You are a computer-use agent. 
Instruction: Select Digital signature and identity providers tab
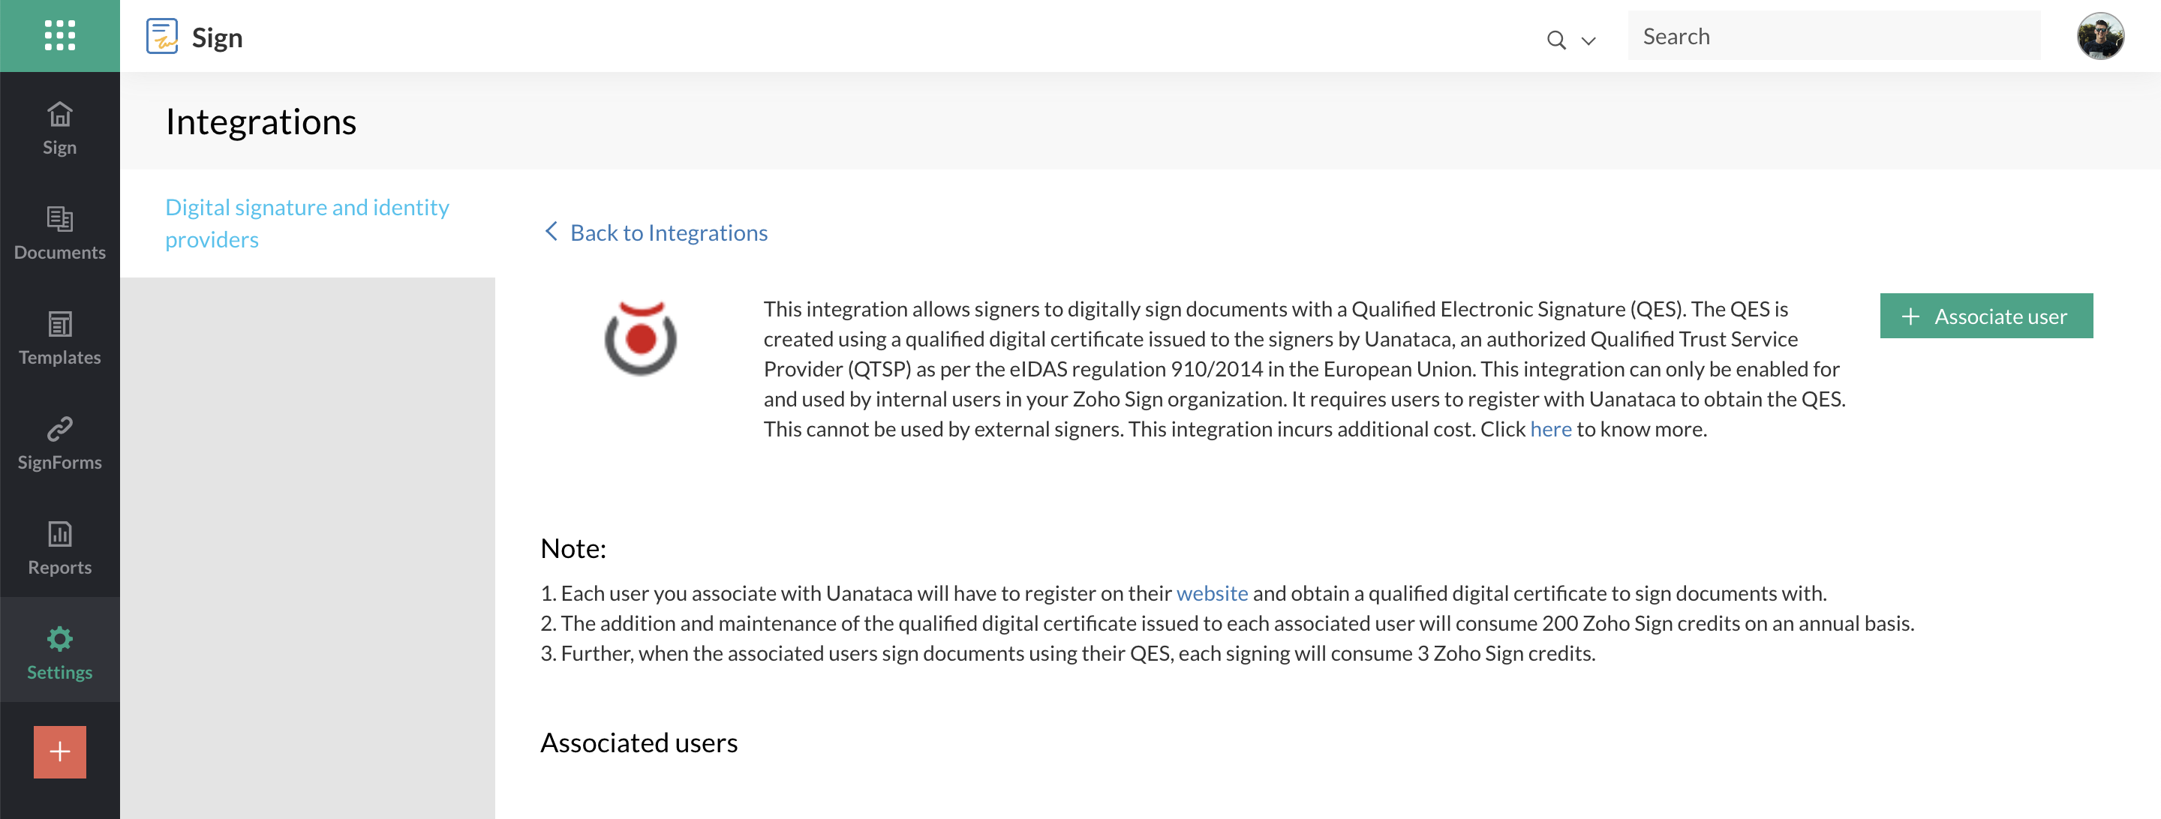click(x=307, y=223)
